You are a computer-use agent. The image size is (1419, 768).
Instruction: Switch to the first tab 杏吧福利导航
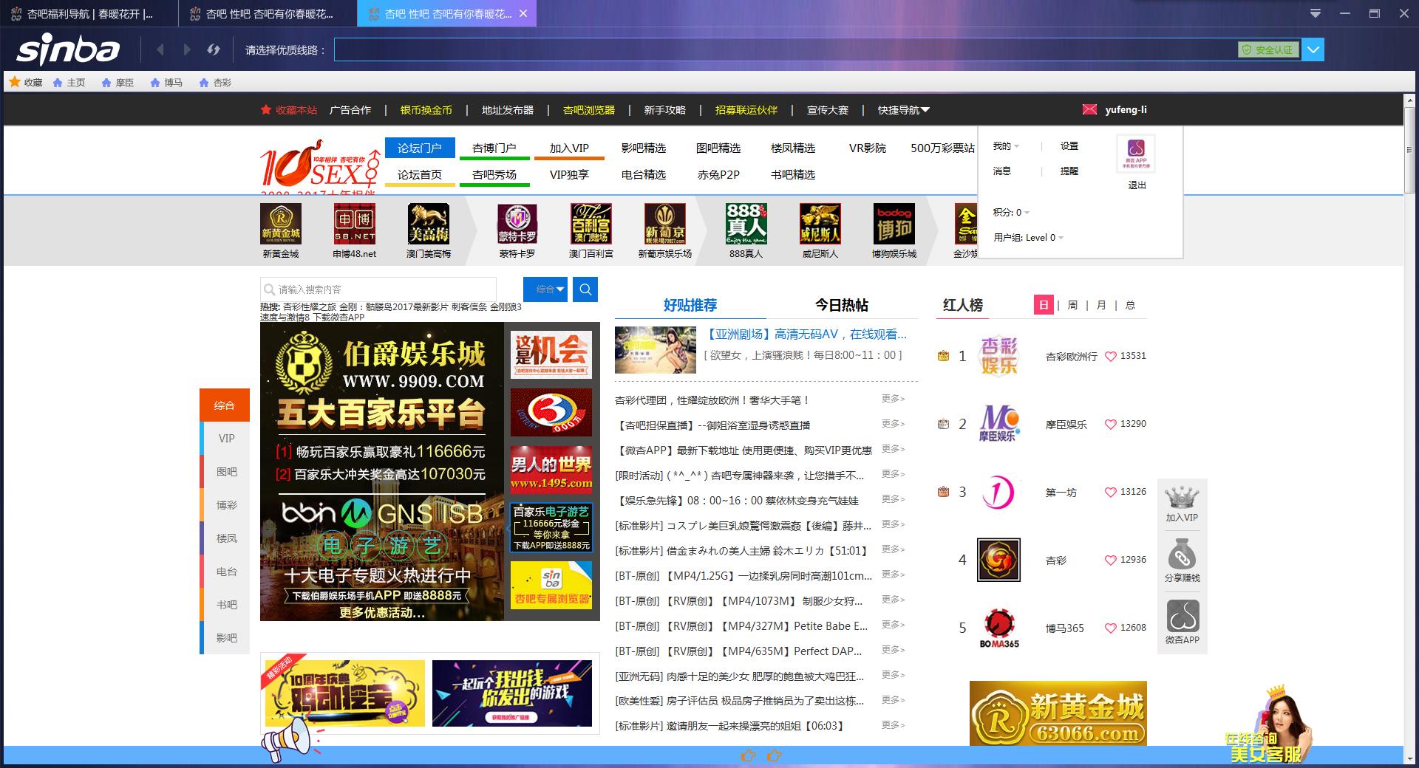click(x=89, y=13)
